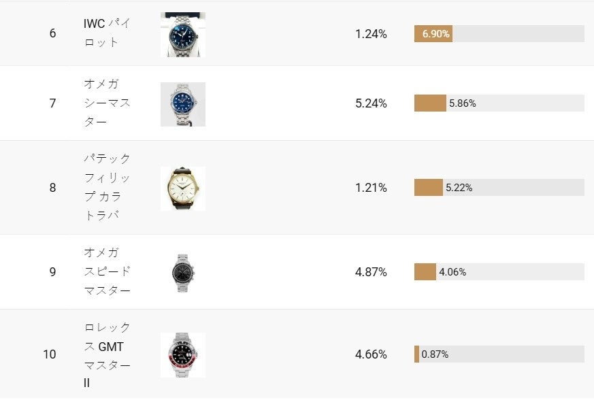Open the オメガ シーマスター name link
Viewport: 594px width, 400px height.
(x=106, y=103)
